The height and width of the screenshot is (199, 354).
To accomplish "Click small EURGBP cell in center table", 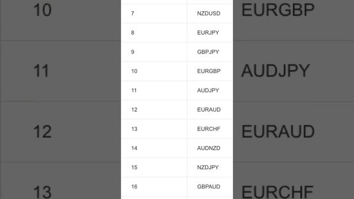I will point(209,71).
